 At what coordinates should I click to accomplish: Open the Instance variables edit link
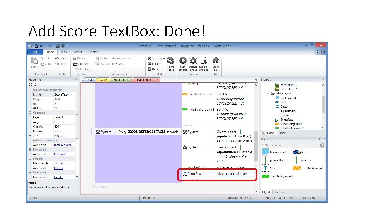click(64, 145)
